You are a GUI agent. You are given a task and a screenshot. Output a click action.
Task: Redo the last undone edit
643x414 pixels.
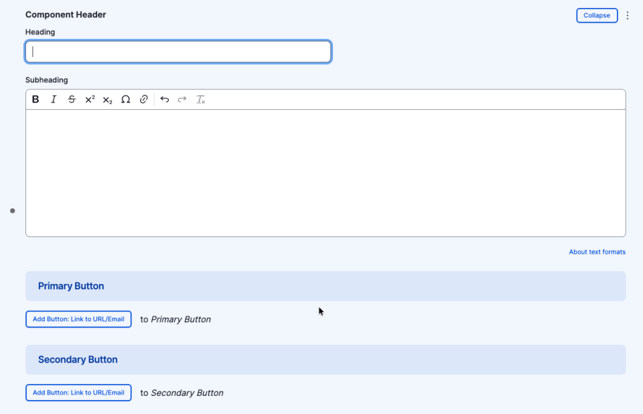click(182, 99)
